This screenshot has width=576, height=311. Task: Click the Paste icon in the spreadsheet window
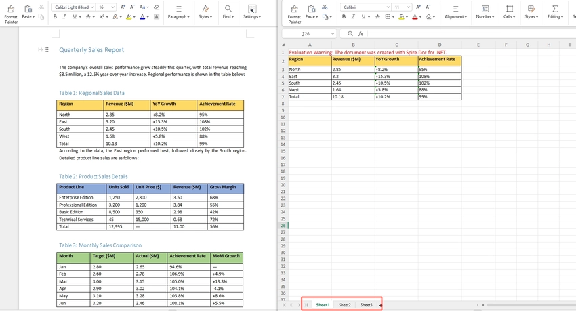[x=312, y=9]
